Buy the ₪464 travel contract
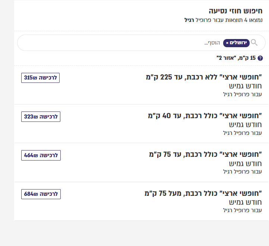The image size is (269, 246). pyautogui.click(x=41, y=155)
